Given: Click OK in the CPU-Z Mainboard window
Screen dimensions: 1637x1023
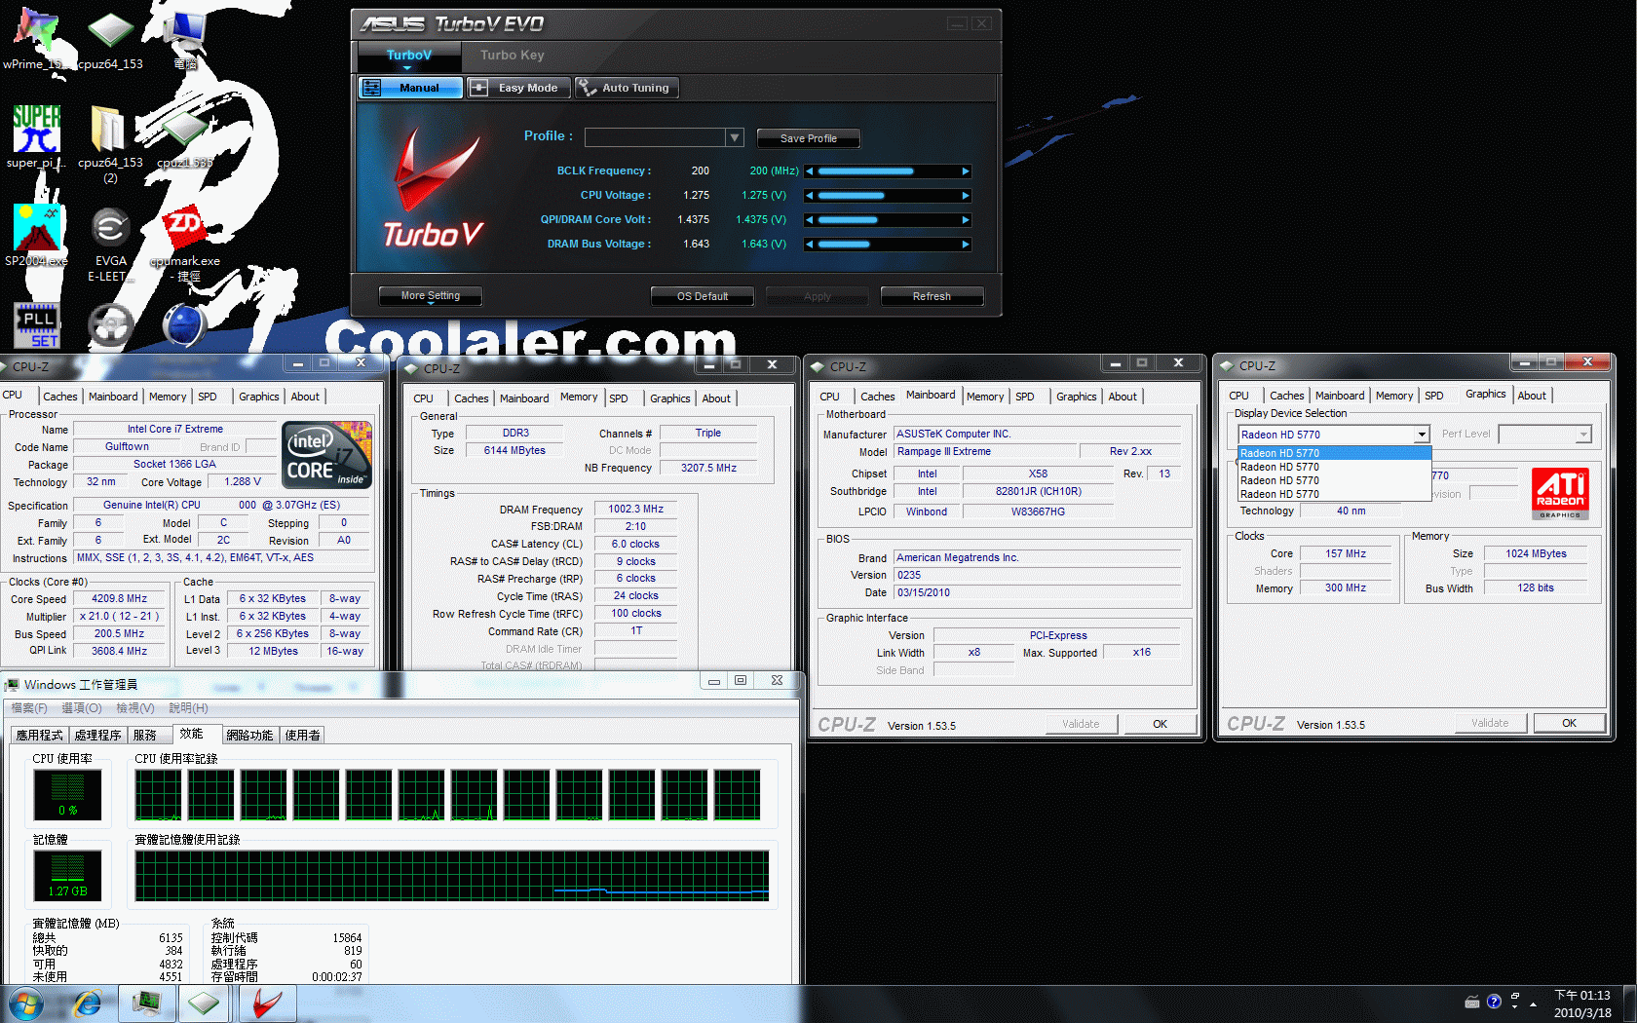Looking at the screenshot, I should tap(1160, 724).
